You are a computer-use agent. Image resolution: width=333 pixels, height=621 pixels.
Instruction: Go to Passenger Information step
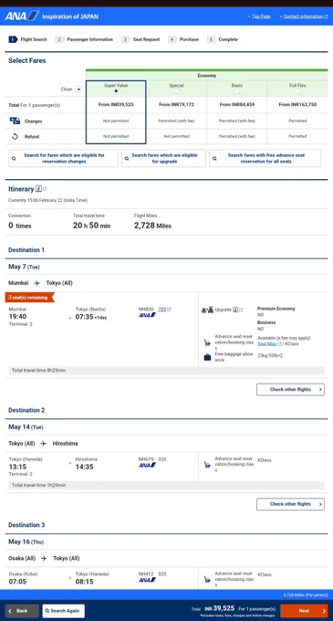pyautogui.click(x=84, y=39)
